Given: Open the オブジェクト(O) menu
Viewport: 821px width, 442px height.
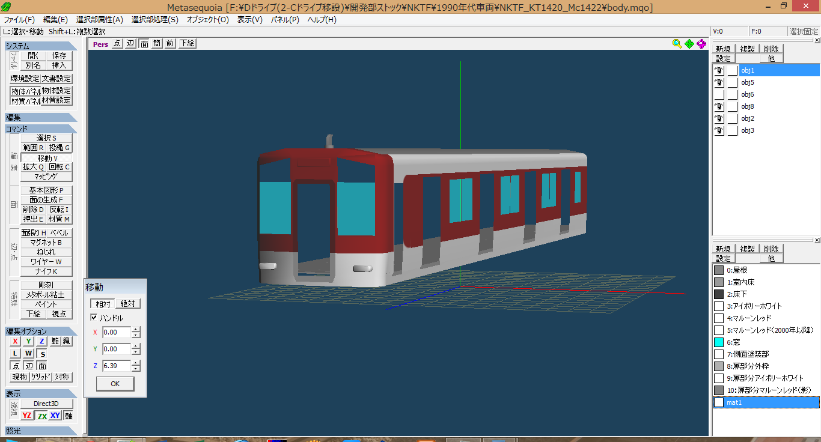Looking at the screenshot, I should click(x=208, y=19).
